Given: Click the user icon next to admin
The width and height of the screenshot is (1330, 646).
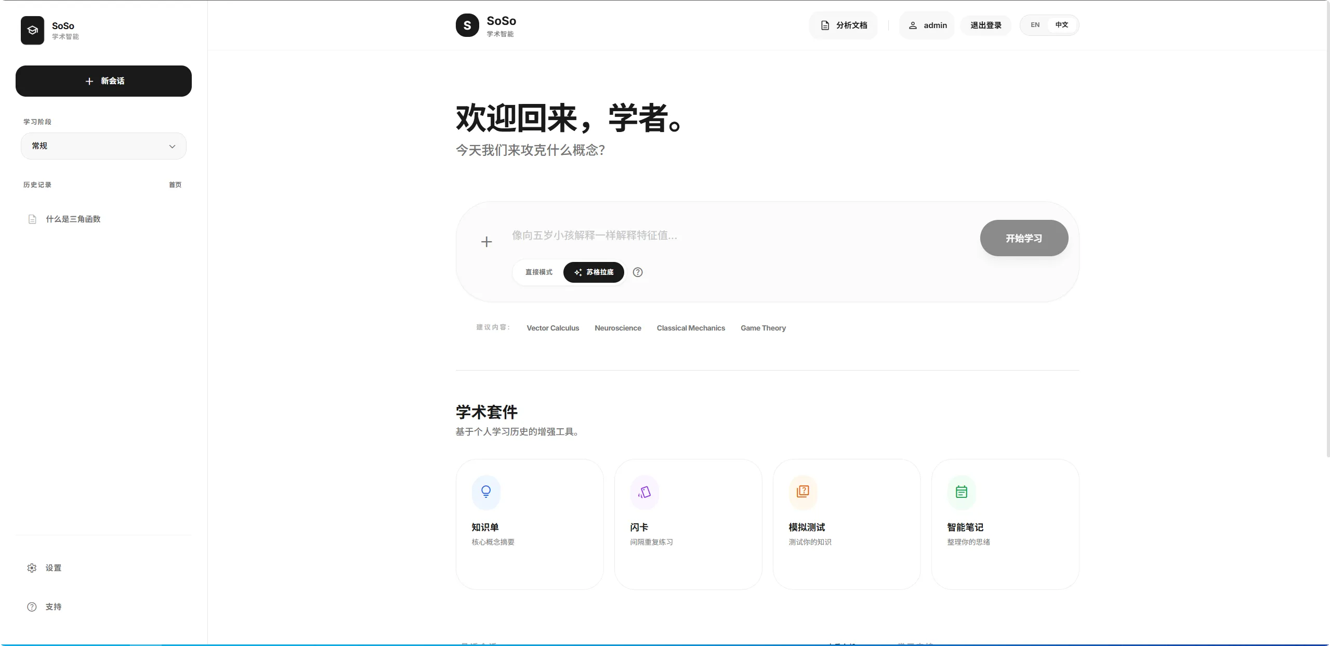Looking at the screenshot, I should [x=913, y=25].
